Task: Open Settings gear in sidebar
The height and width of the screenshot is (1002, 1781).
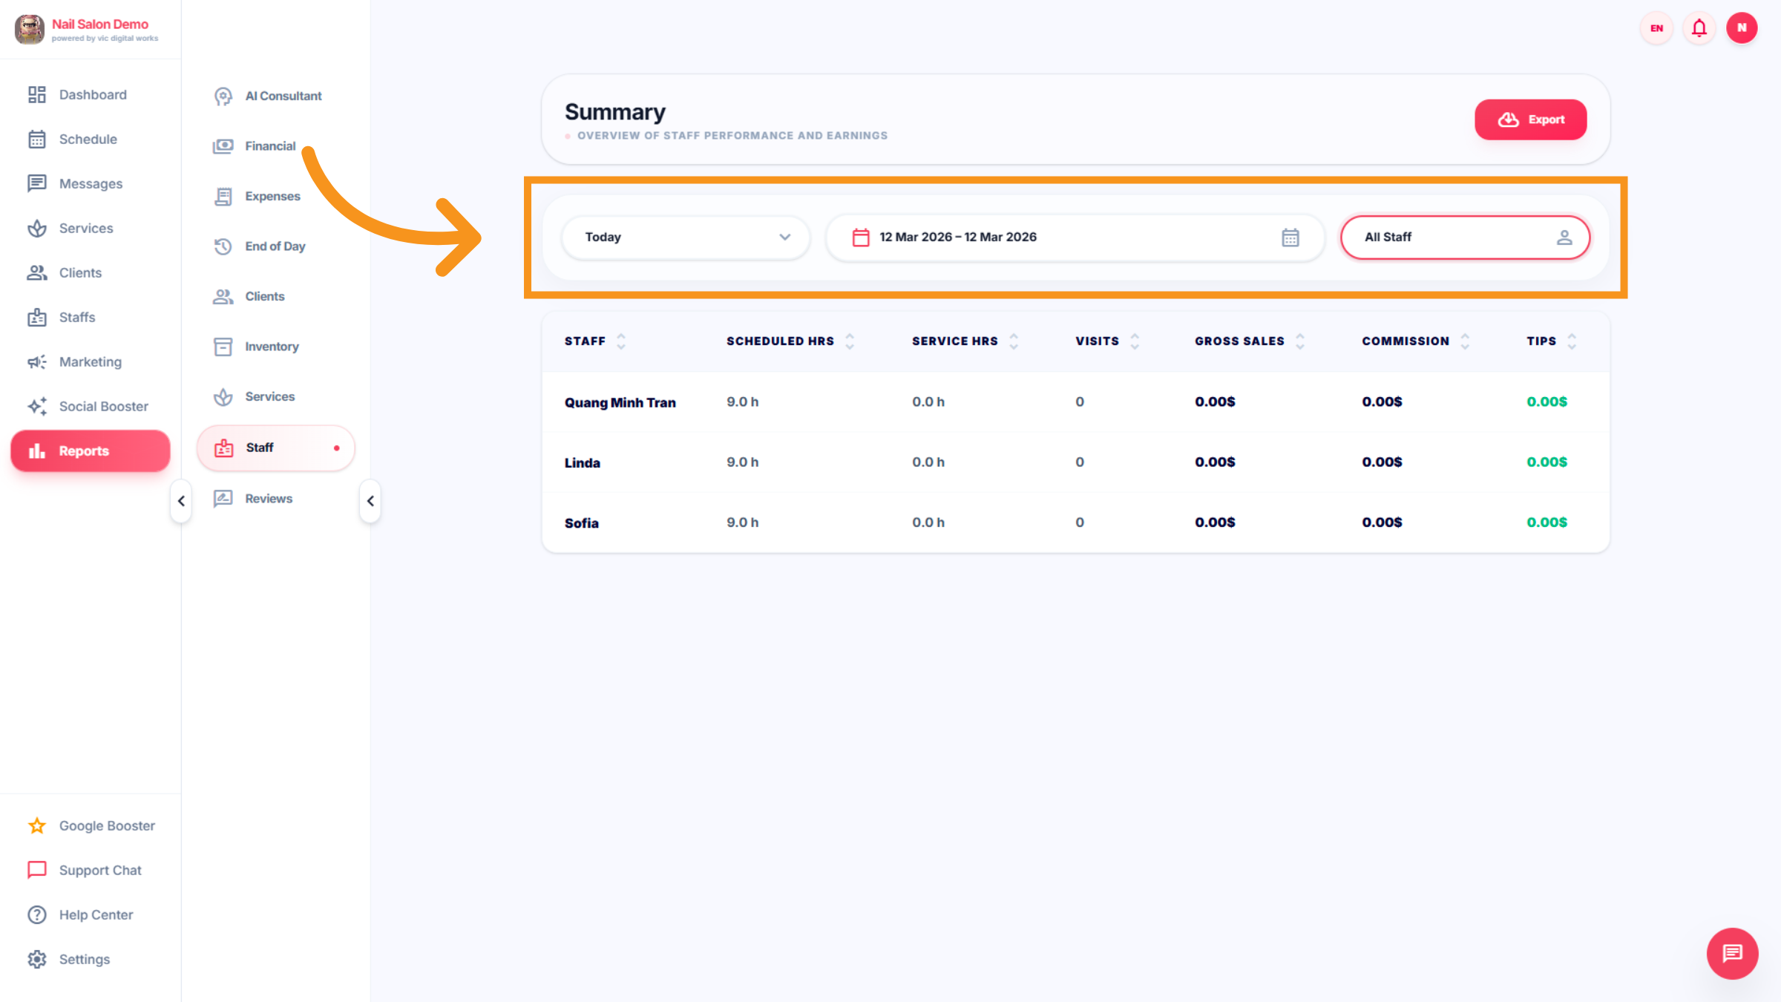Action: click(37, 959)
